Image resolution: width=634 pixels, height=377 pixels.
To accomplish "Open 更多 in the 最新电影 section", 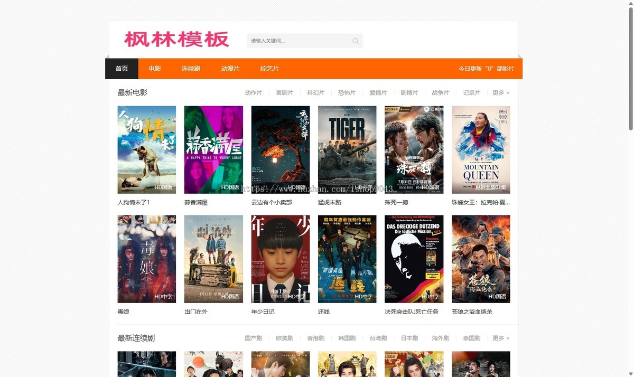I will 501,93.
